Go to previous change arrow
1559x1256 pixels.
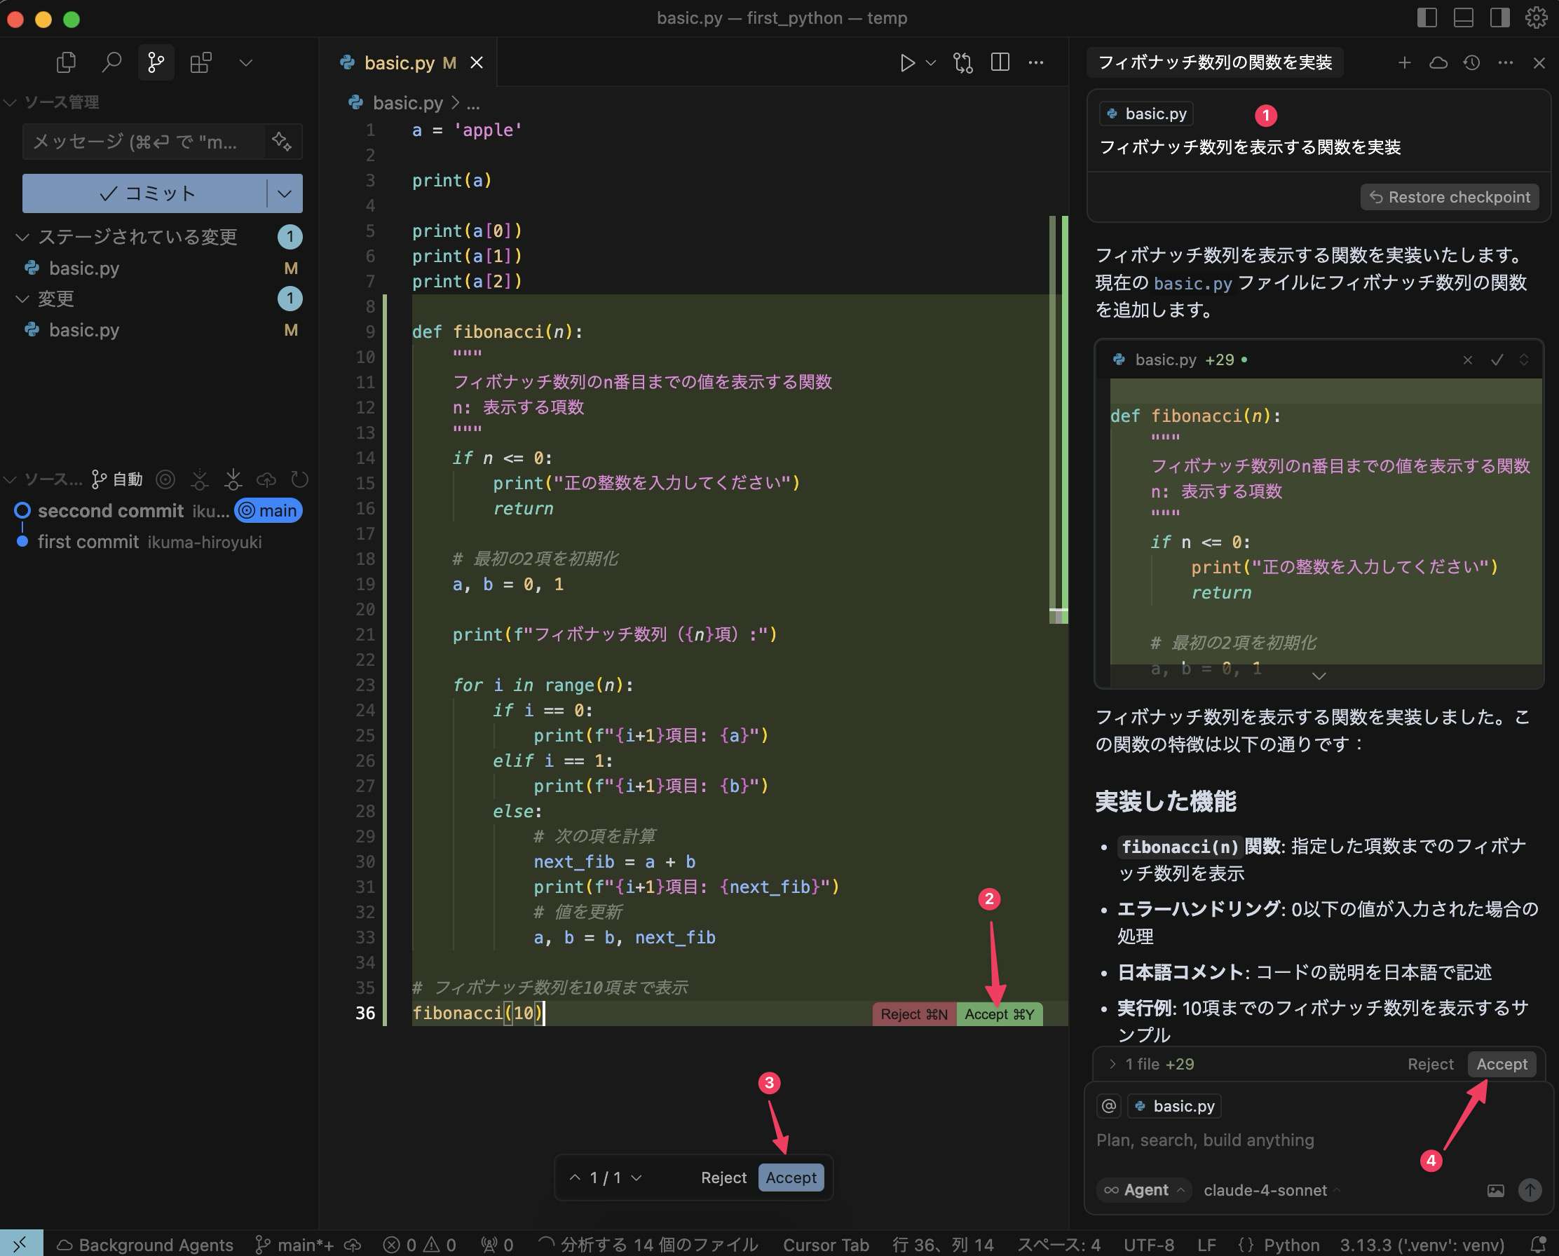574,1177
